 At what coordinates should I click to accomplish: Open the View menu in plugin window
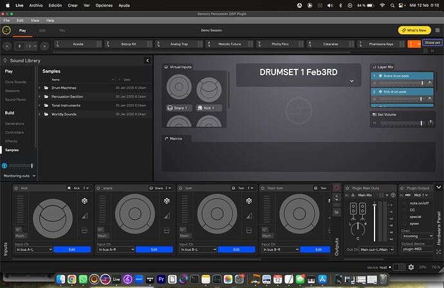click(35, 21)
